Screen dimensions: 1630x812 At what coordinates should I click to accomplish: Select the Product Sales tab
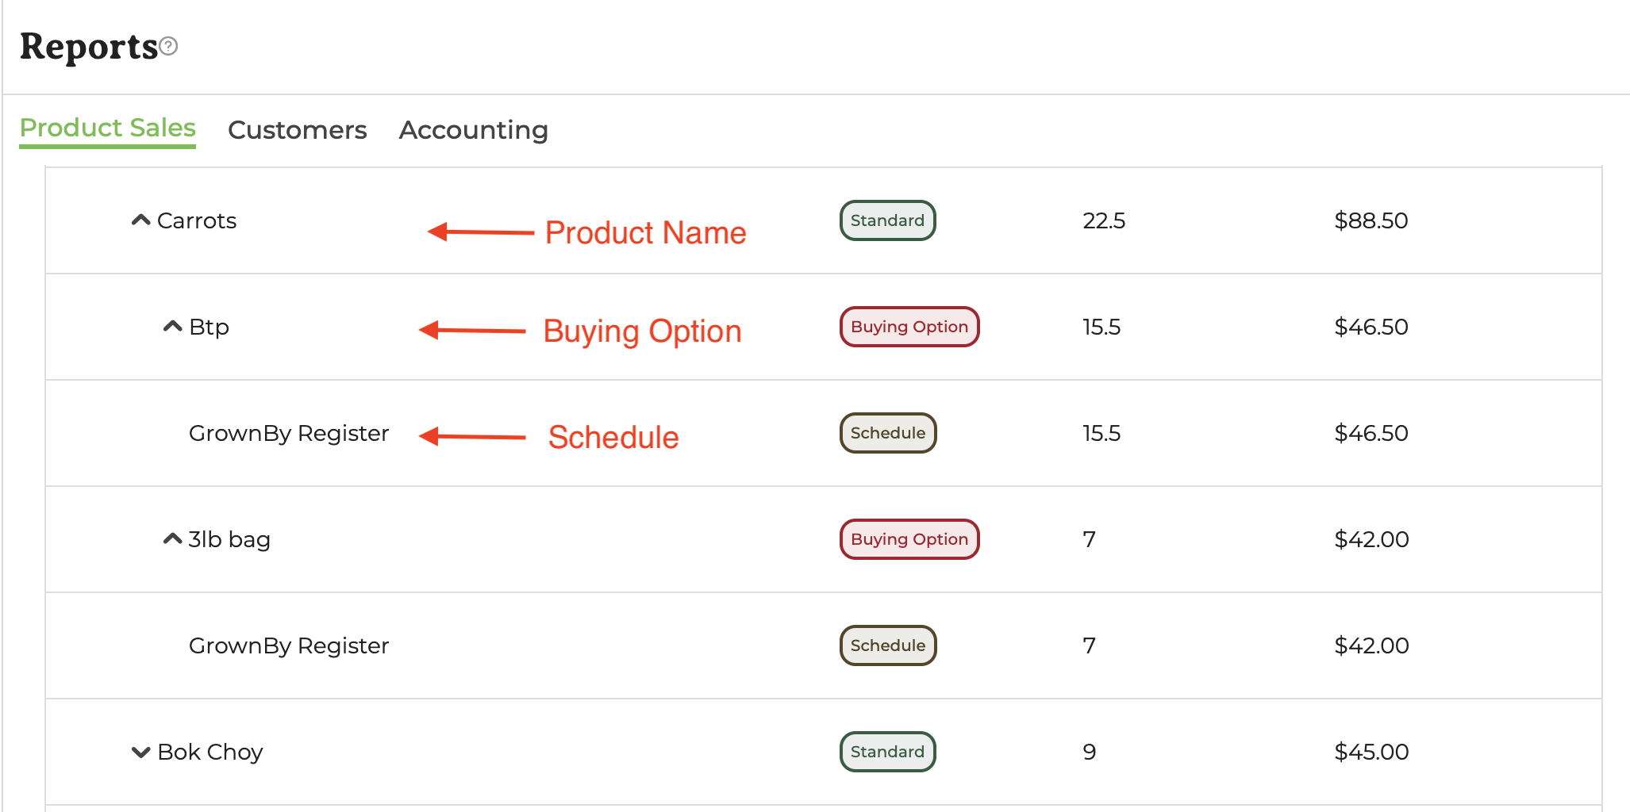click(107, 128)
